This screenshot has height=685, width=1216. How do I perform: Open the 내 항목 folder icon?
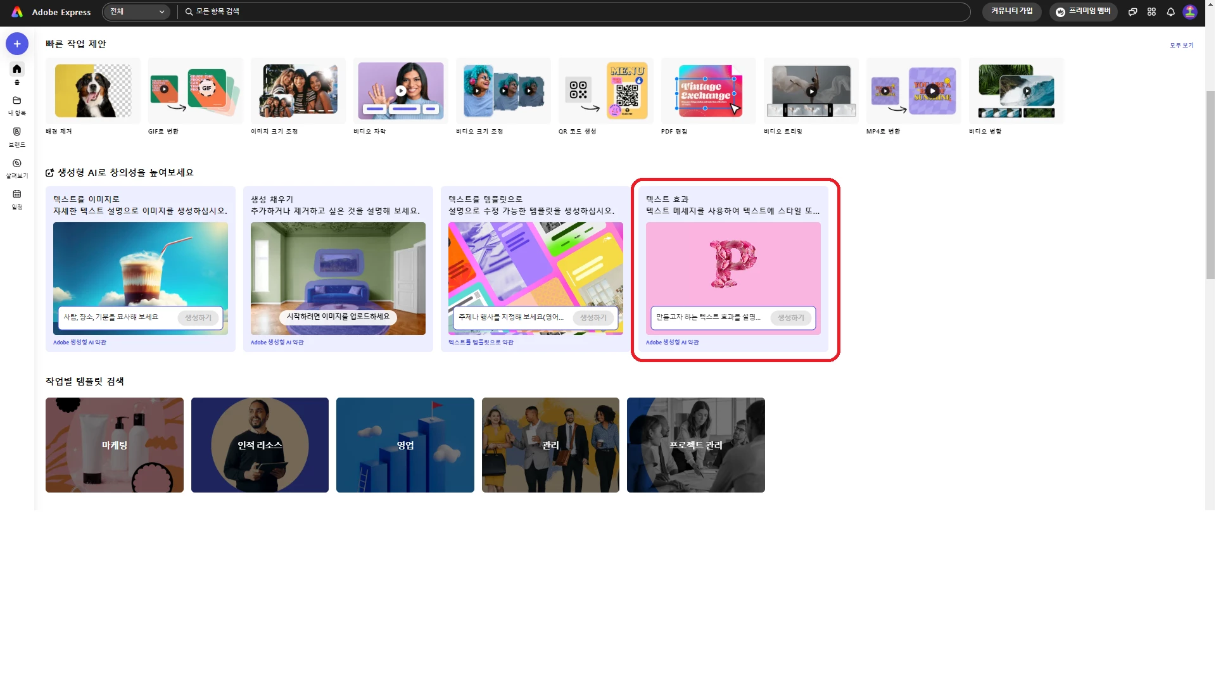(17, 101)
